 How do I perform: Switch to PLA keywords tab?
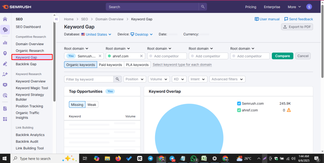[137, 64]
